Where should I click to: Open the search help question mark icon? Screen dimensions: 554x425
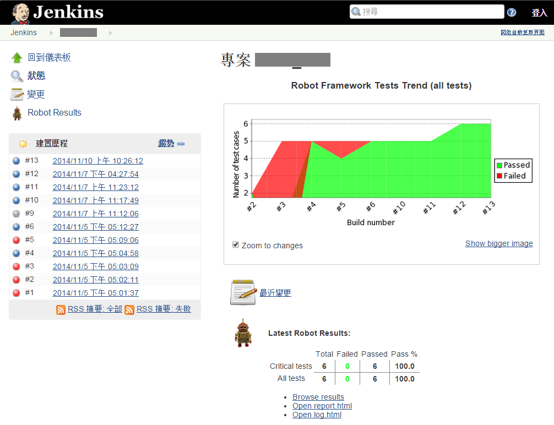(511, 13)
